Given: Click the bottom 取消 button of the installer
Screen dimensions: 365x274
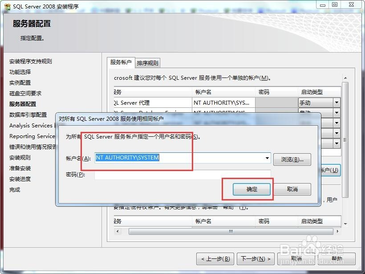Looking at the screenshot, I should pos(296,259).
